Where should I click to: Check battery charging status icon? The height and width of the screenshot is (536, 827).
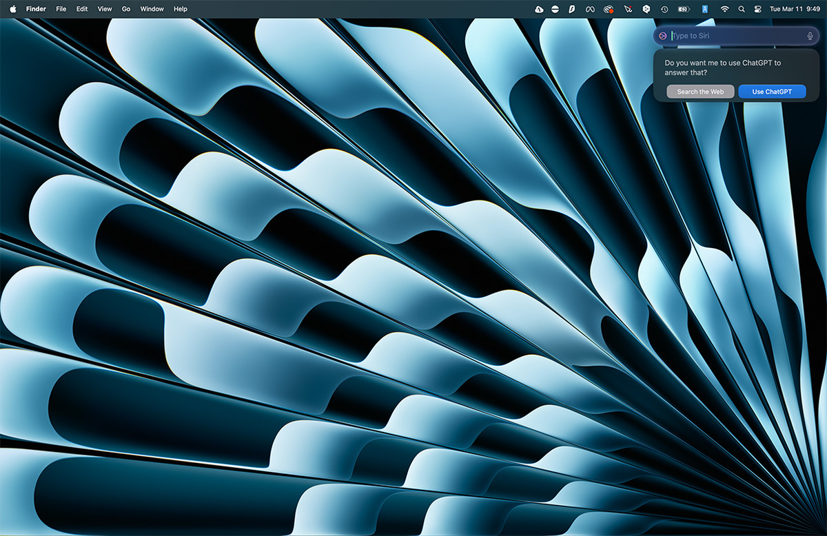click(684, 9)
